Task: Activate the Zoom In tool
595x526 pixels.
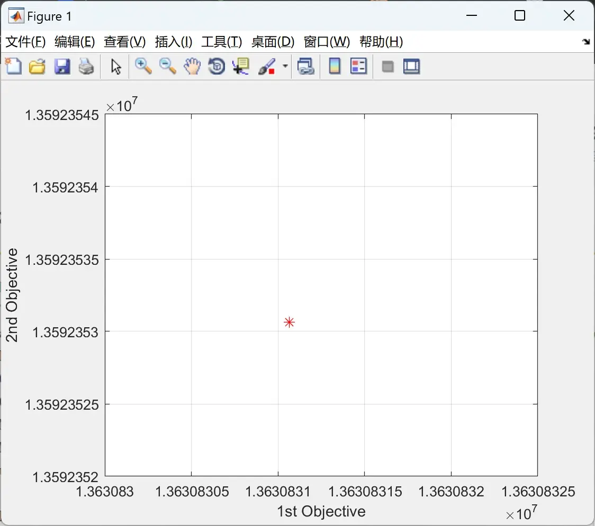Action: 143,66
